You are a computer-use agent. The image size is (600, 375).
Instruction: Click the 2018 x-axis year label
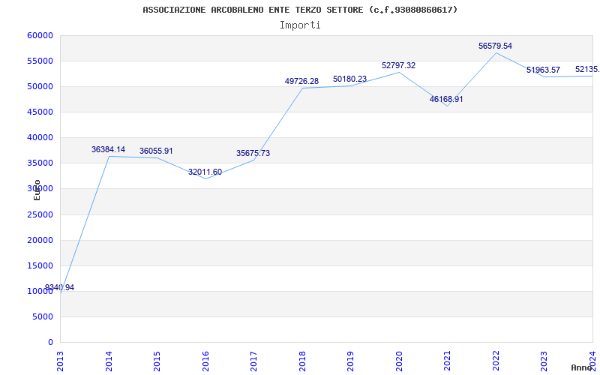click(302, 361)
